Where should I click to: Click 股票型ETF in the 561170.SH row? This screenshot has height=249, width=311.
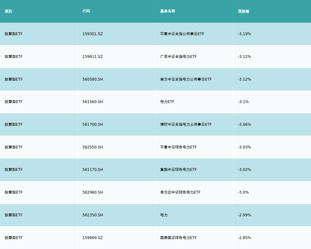(x=14, y=170)
